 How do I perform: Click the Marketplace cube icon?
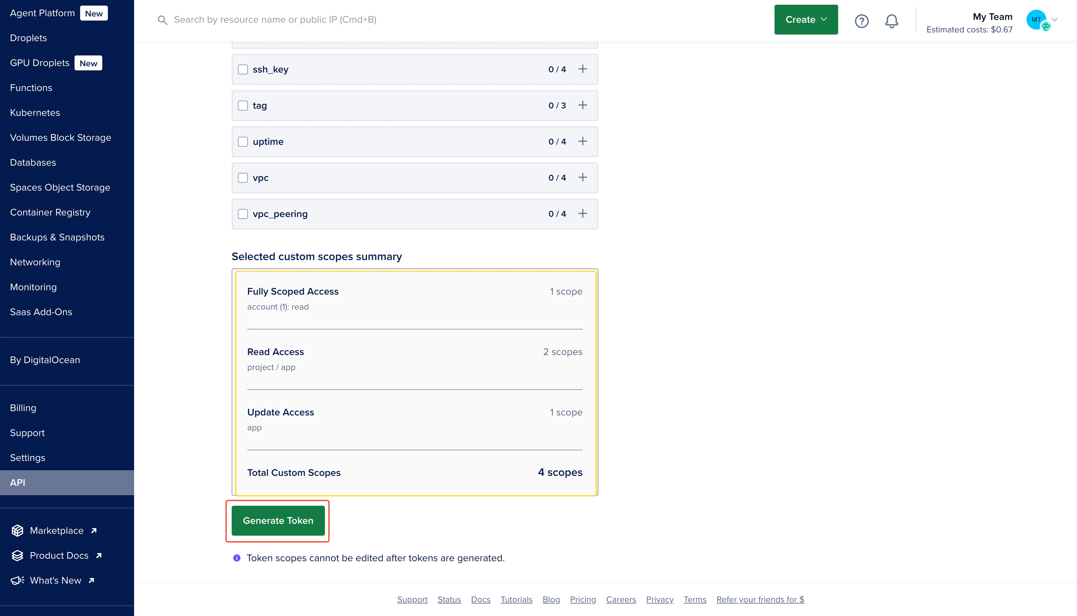(17, 531)
